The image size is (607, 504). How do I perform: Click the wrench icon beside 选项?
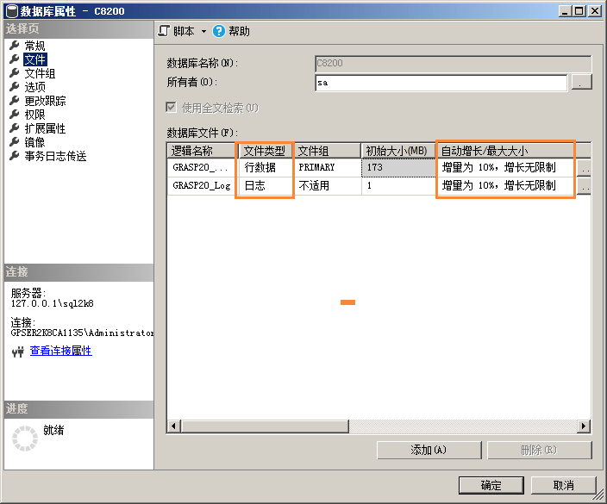(15, 87)
